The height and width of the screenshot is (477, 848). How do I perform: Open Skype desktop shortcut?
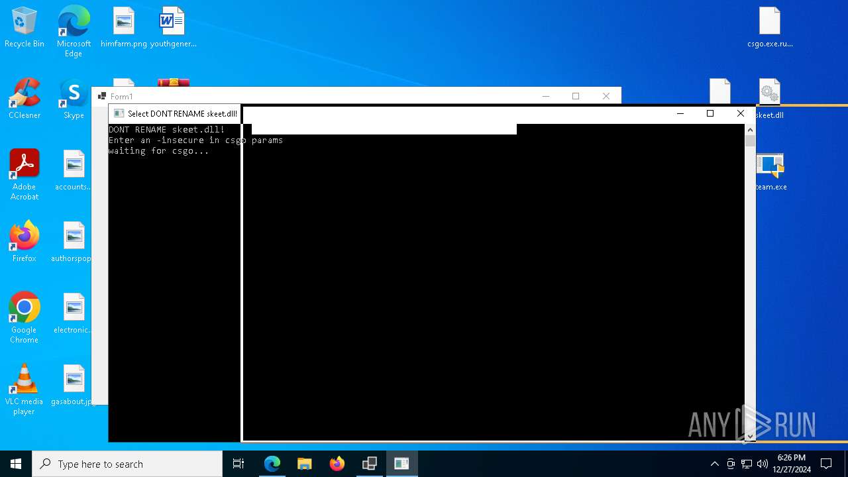point(74,99)
